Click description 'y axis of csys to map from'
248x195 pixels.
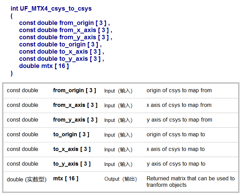tap(179, 120)
